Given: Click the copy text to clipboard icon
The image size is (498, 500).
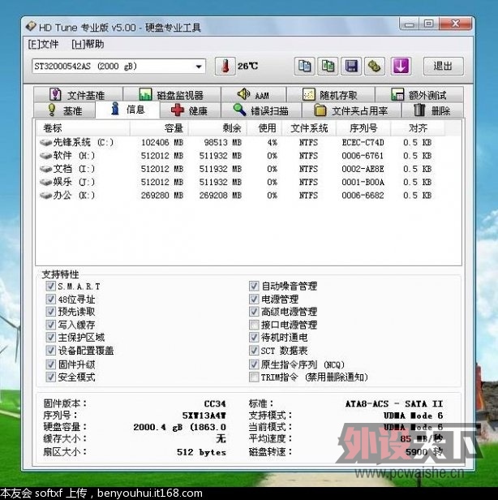Looking at the screenshot, I should coord(304,67).
